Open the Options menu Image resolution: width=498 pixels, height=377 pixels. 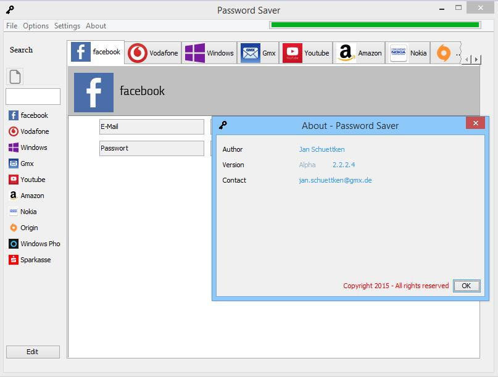click(x=36, y=26)
